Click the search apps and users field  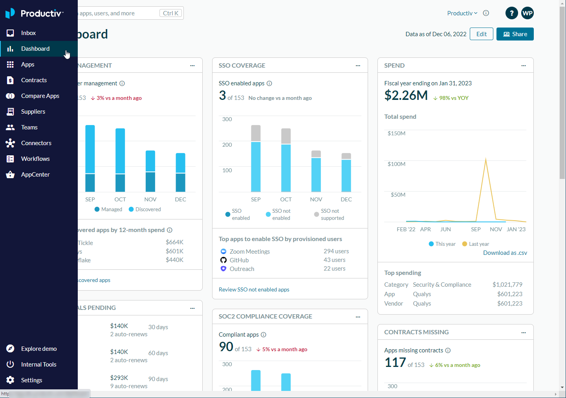(118, 13)
